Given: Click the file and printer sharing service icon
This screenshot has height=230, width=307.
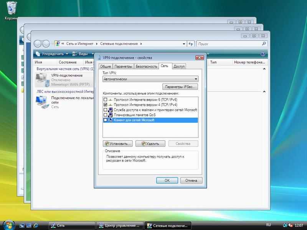Looking at the screenshot, I should pos(111,110).
